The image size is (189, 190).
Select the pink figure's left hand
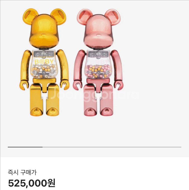tap(78, 85)
